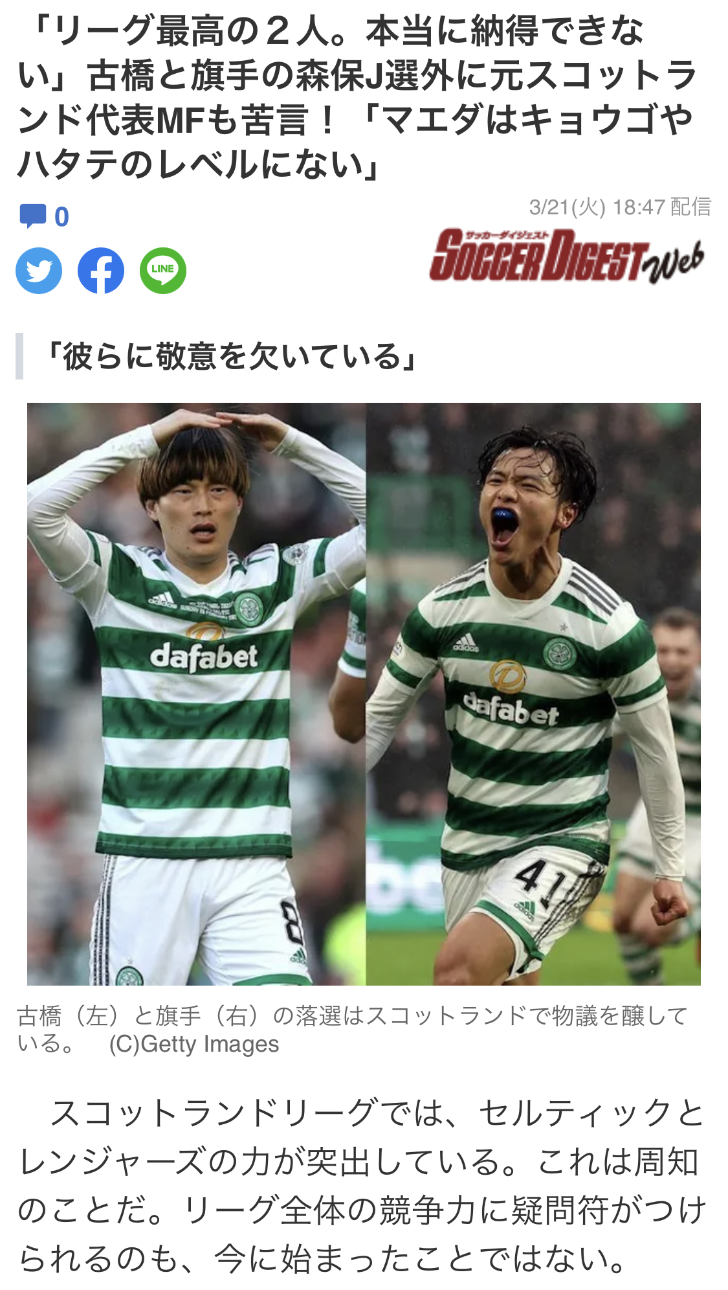Open the left photo of Furuhashi
This screenshot has height=1290, width=728.
click(197, 694)
